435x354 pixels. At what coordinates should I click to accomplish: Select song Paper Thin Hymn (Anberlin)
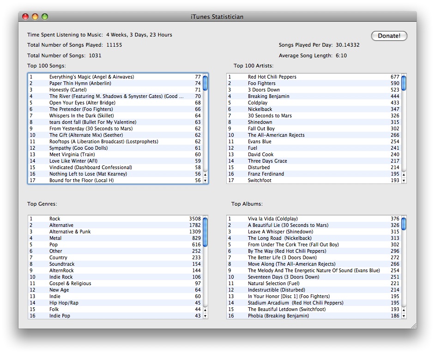[115, 83]
